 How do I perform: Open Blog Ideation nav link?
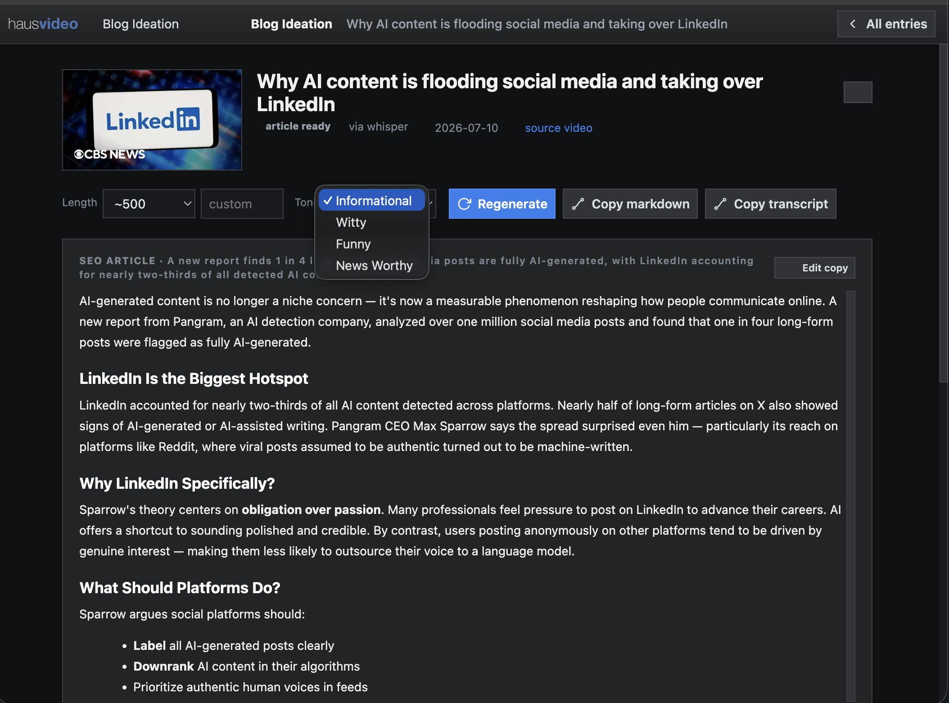[140, 24]
